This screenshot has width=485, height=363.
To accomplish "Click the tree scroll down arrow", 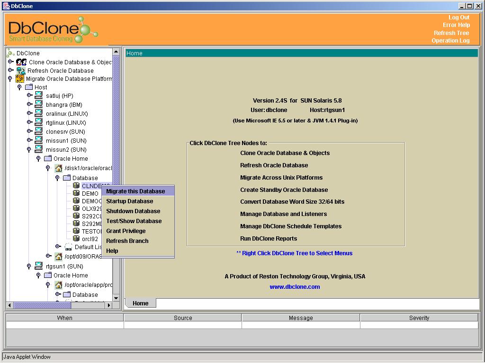I will (x=116, y=298).
